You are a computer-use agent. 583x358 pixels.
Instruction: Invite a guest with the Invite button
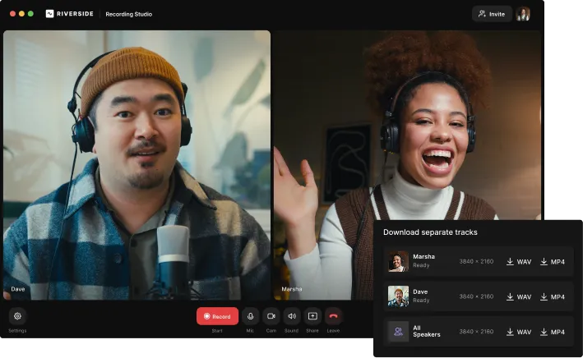coord(492,14)
